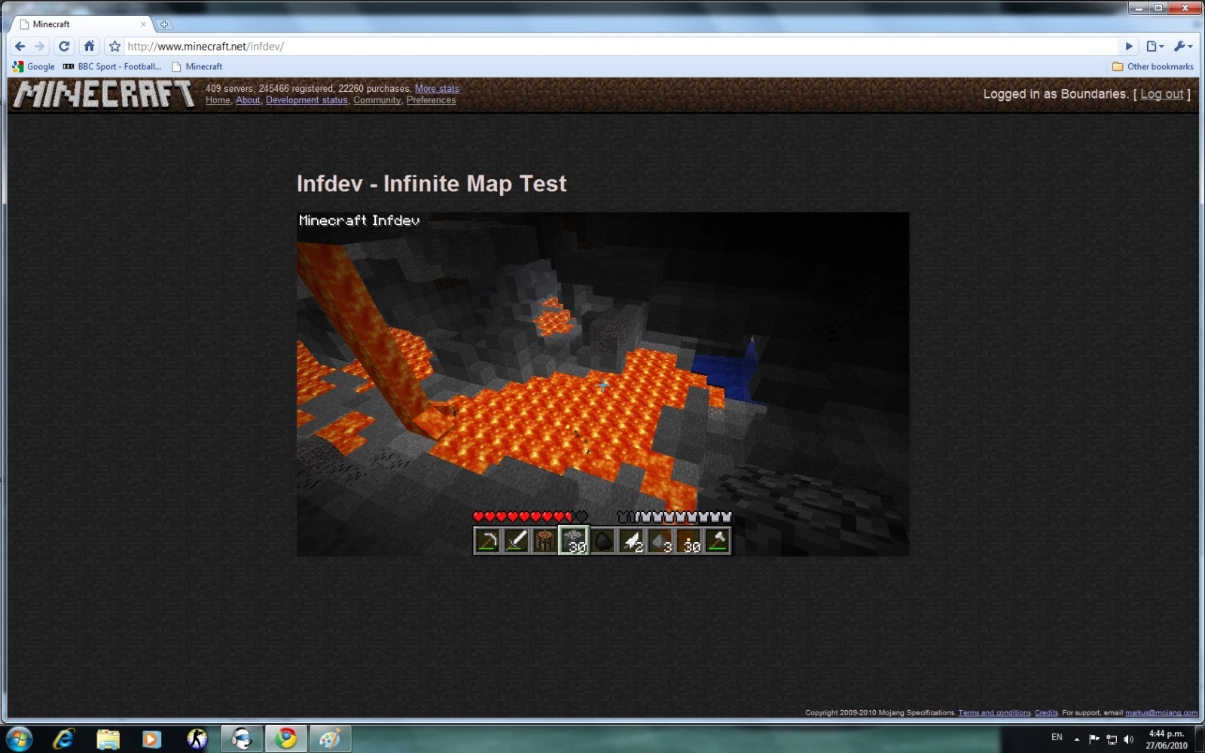Viewport: 1205px width, 753px height.
Task: Click the EN language indicator
Action: pyautogui.click(x=1057, y=737)
